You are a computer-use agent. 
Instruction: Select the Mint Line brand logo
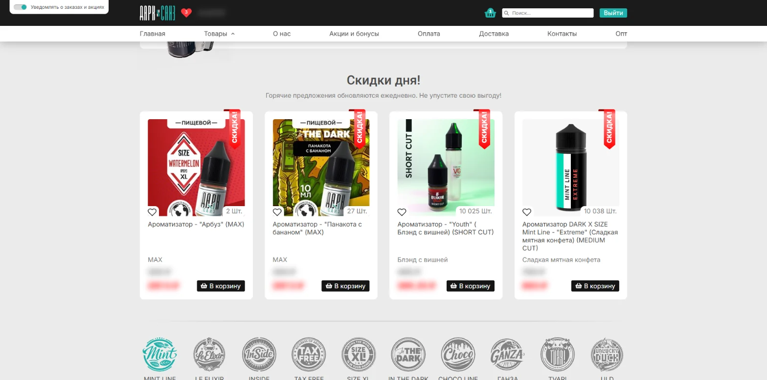click(x=159, y=355)
